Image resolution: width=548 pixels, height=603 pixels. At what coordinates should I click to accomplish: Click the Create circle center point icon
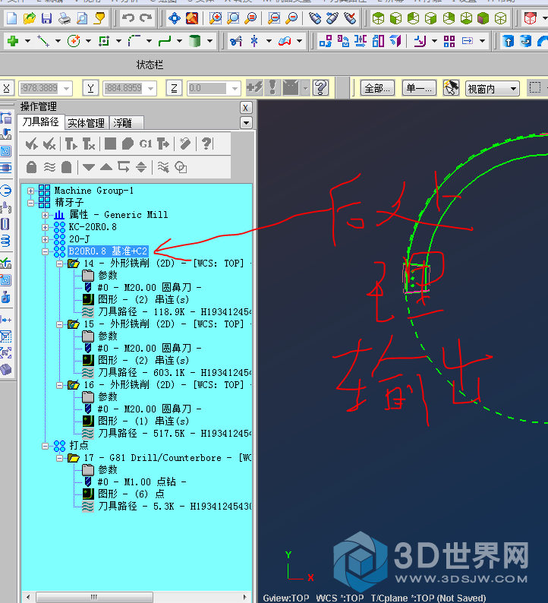click(74, 41)
